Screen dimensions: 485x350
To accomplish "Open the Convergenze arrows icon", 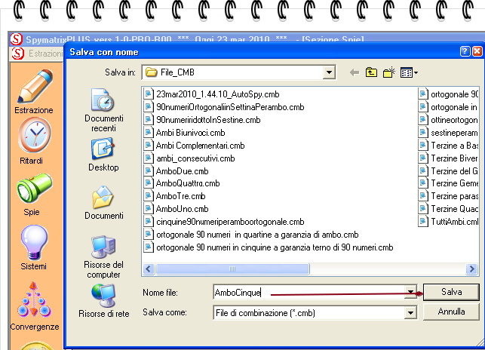I will (x=34, y=299).
